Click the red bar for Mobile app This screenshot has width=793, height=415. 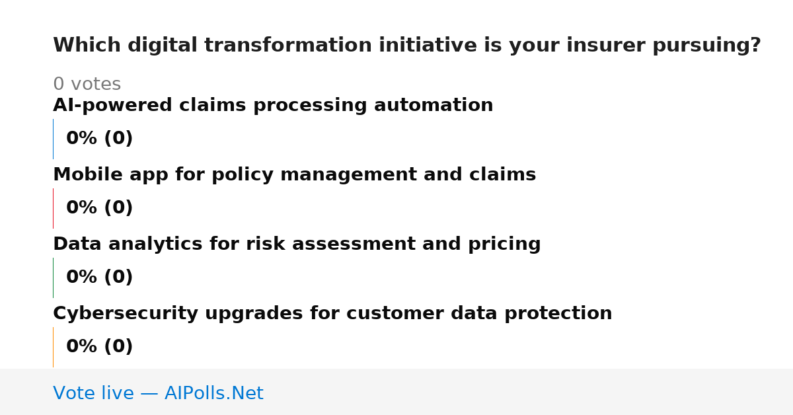coord(53,208)
